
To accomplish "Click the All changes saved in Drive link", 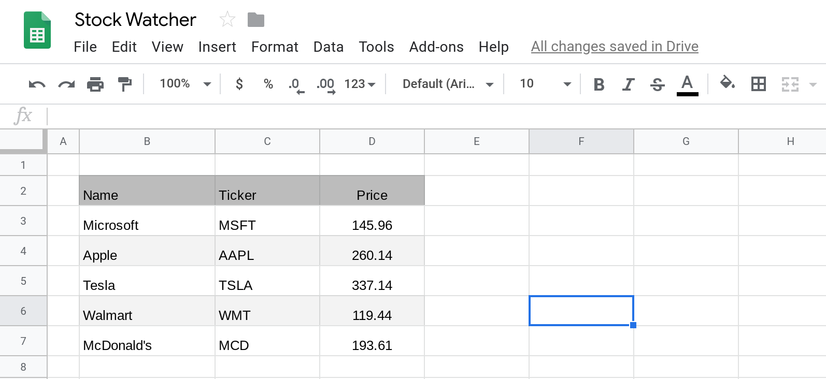I will click(615, 47).
